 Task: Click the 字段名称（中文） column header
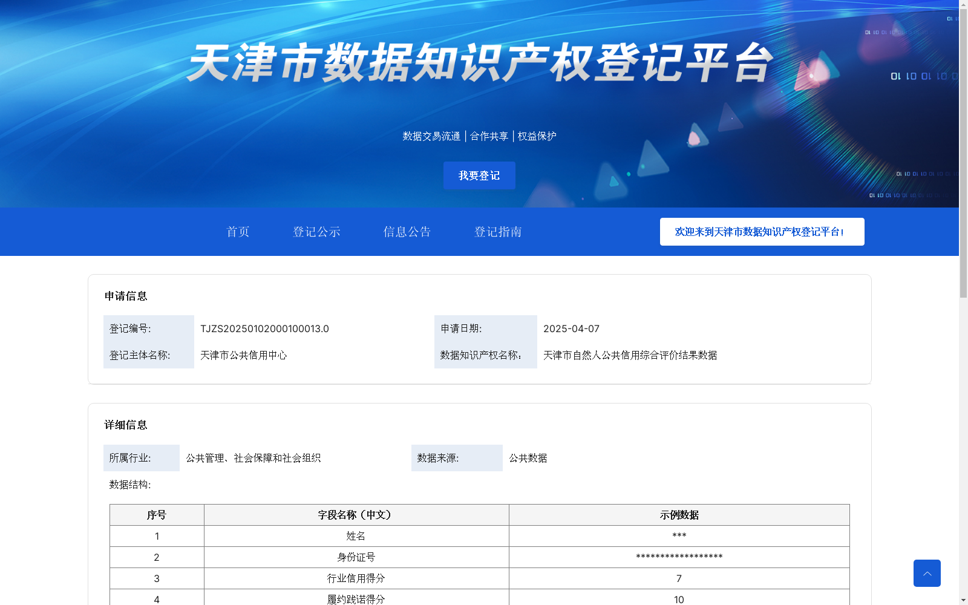coord(356,515)
